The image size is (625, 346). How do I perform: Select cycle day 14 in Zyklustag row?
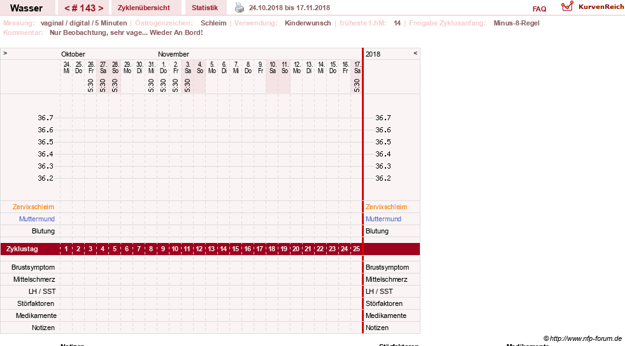(x=223, y=249)
